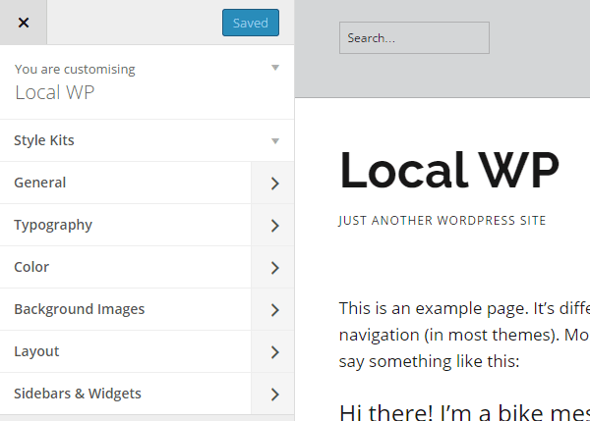Viewport: 590px width, 421px height.
Task: Click the blue Saved button
Action: pos(251,23)
